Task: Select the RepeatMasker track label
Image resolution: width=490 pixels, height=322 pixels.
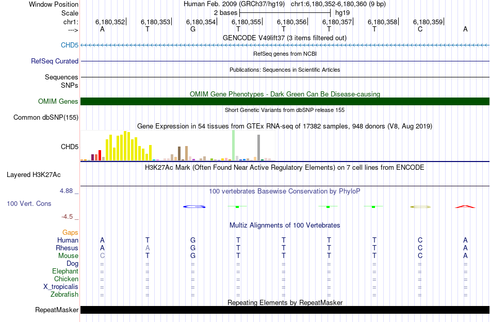Action: click(57, 310)
